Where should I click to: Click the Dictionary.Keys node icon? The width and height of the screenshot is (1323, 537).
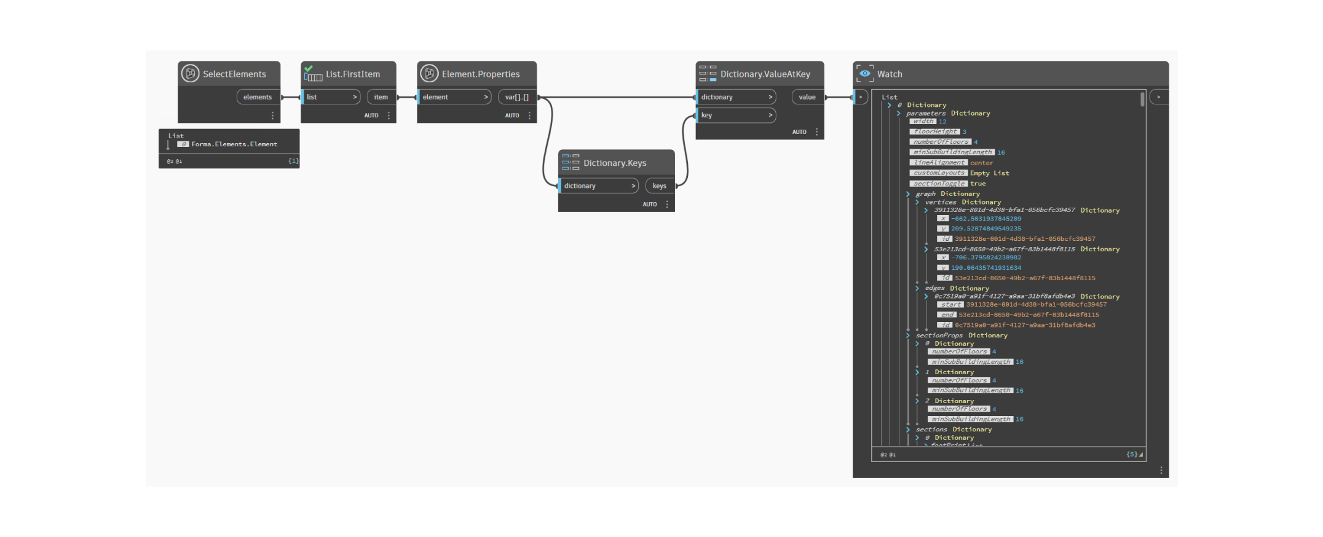pyautogui.click(x=571, y=163)
